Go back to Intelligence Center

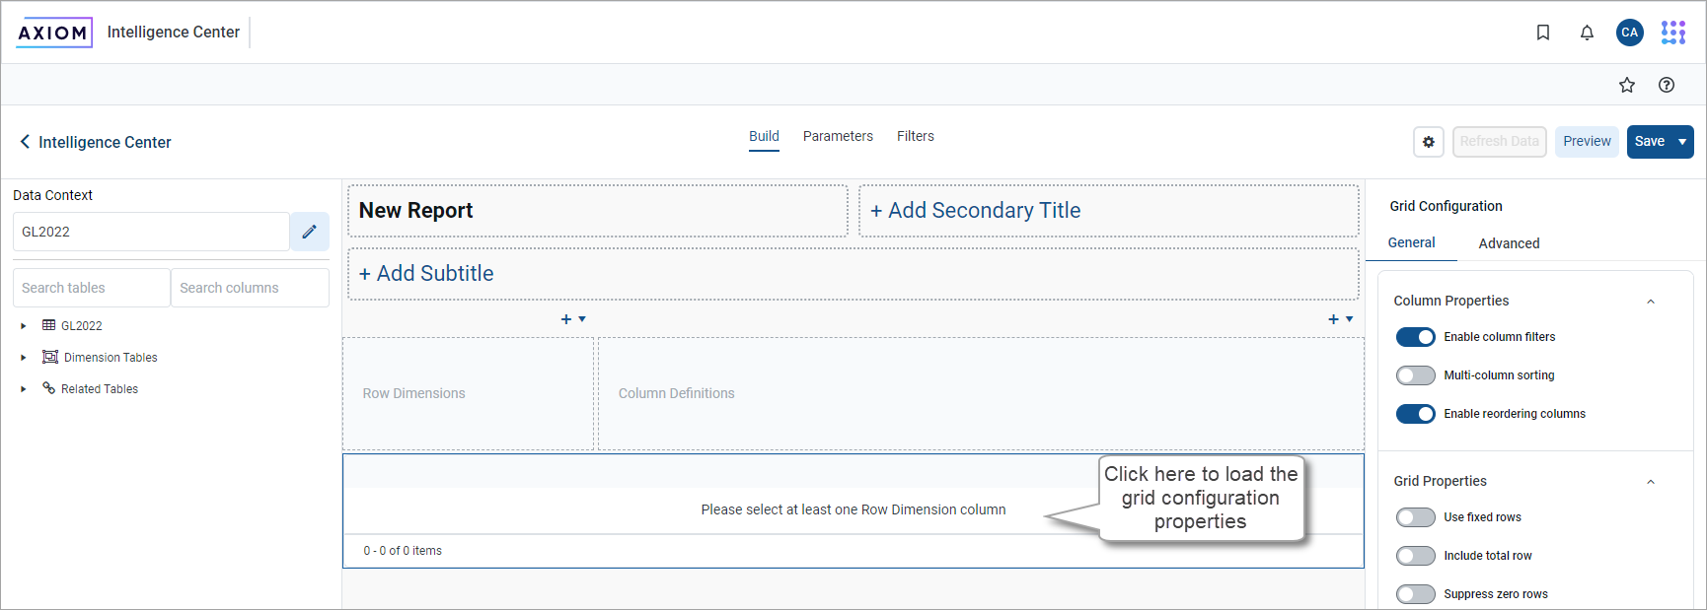click(x=96, y=142)
